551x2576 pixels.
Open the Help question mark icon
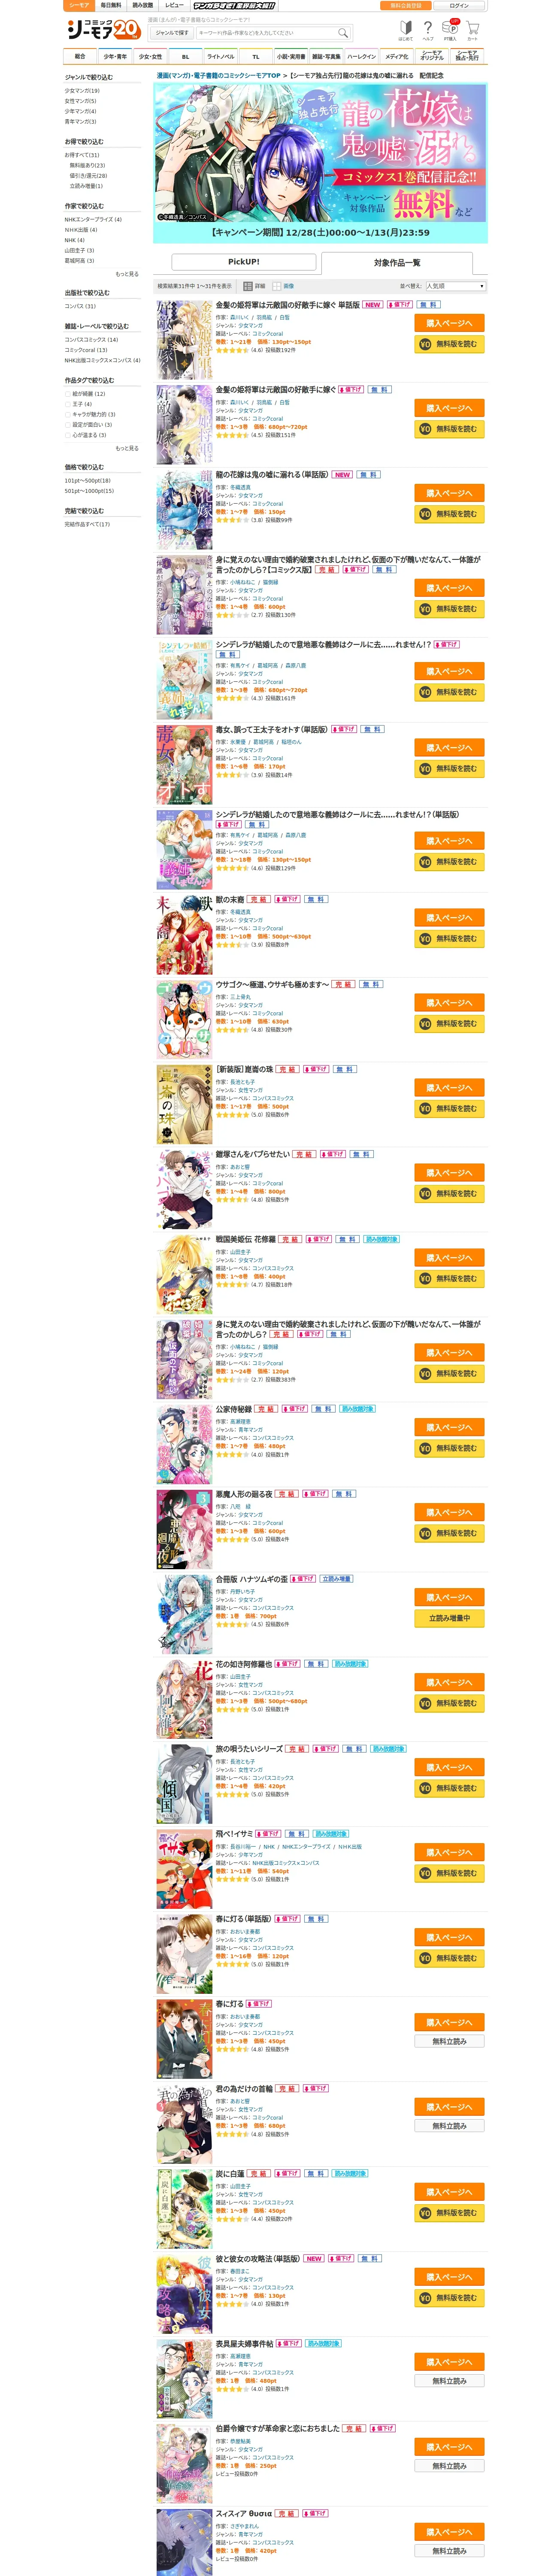428,30
